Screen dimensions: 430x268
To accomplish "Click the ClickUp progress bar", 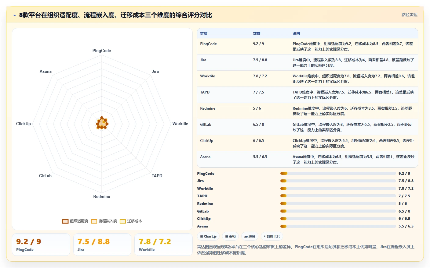I will coord(338,218).
